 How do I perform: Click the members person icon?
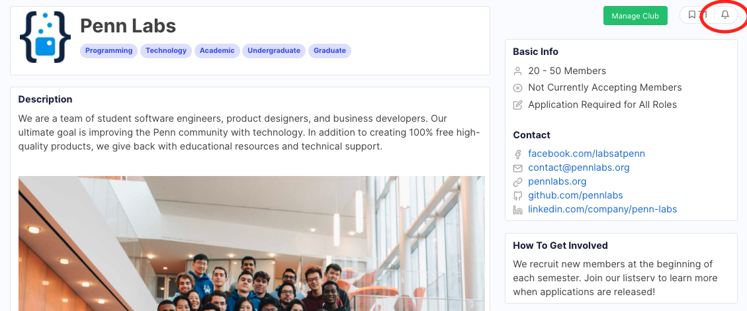click(x=518, y=71)
